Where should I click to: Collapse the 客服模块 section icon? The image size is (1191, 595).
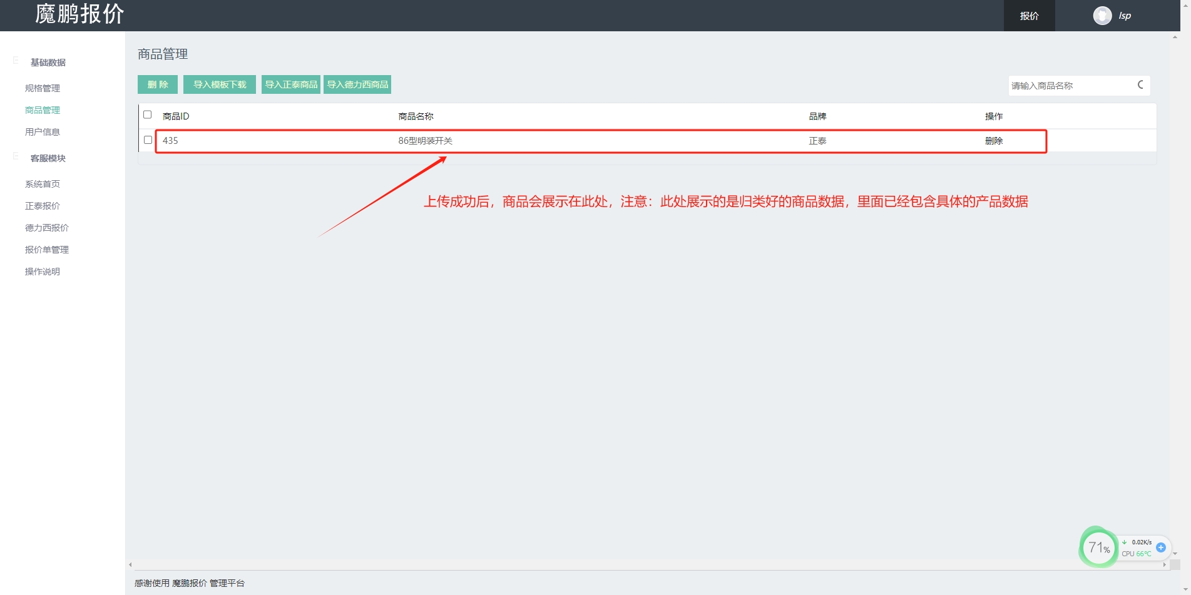[16, 156]
